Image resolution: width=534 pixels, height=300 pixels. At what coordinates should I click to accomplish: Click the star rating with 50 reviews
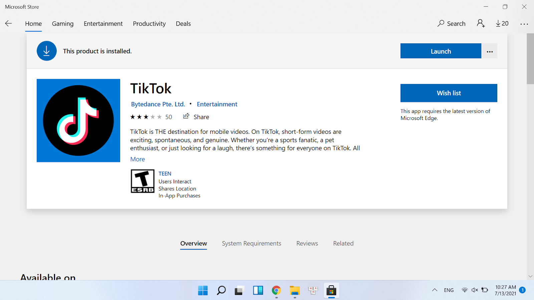tap(151, 117)
